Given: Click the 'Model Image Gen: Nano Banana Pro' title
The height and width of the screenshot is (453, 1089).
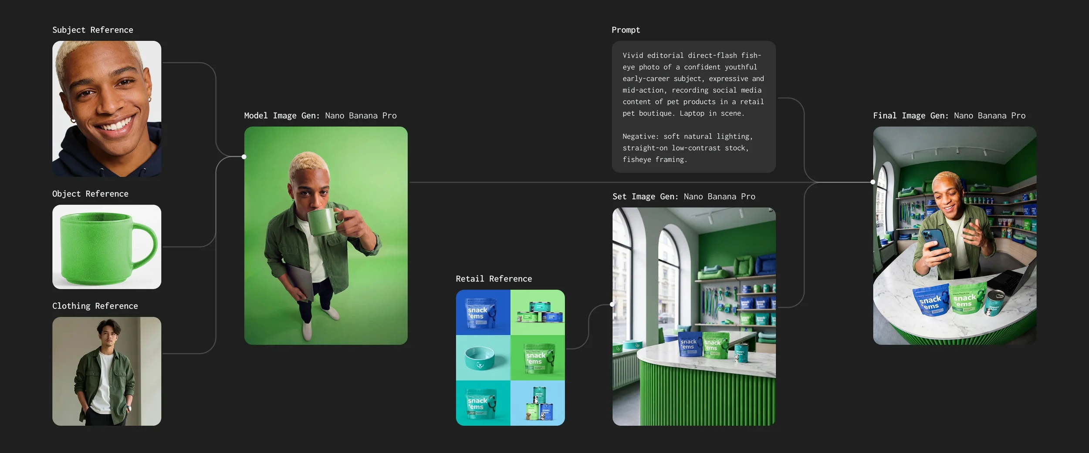Looking at the screenshot, I should pos(320,115).
